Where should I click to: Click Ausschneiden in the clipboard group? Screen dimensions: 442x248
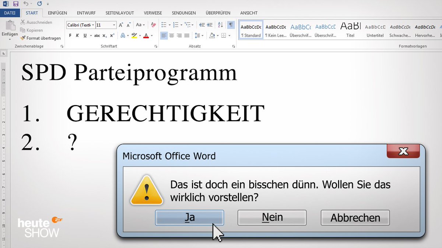[36, 22]
